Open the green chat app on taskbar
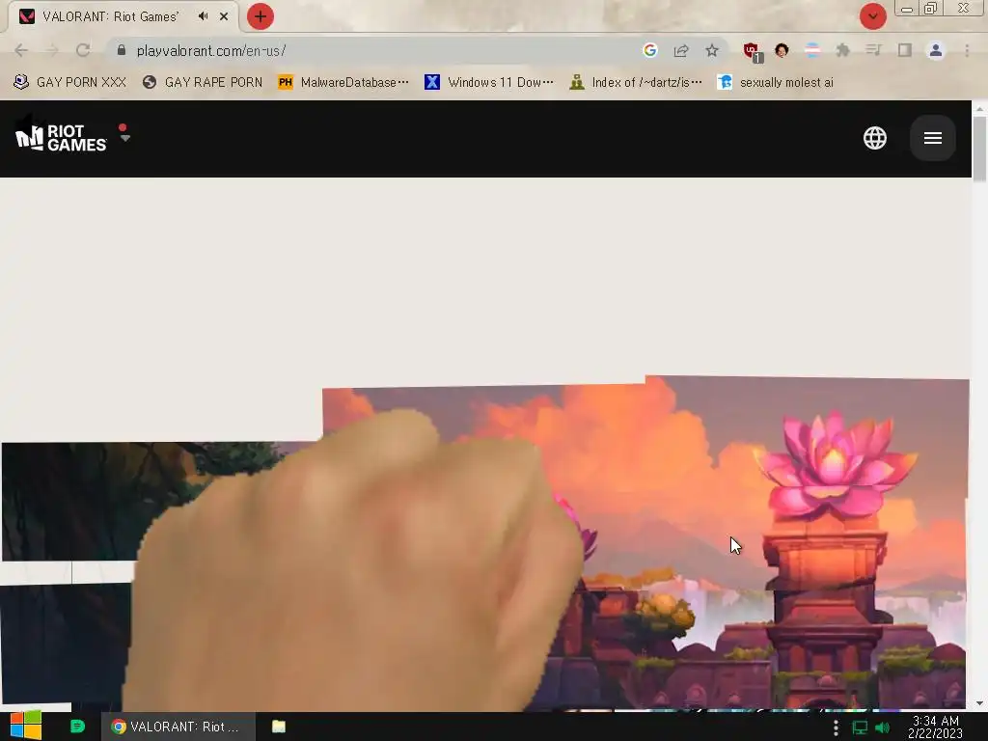The image size is (988, 741). coord(77,727)
